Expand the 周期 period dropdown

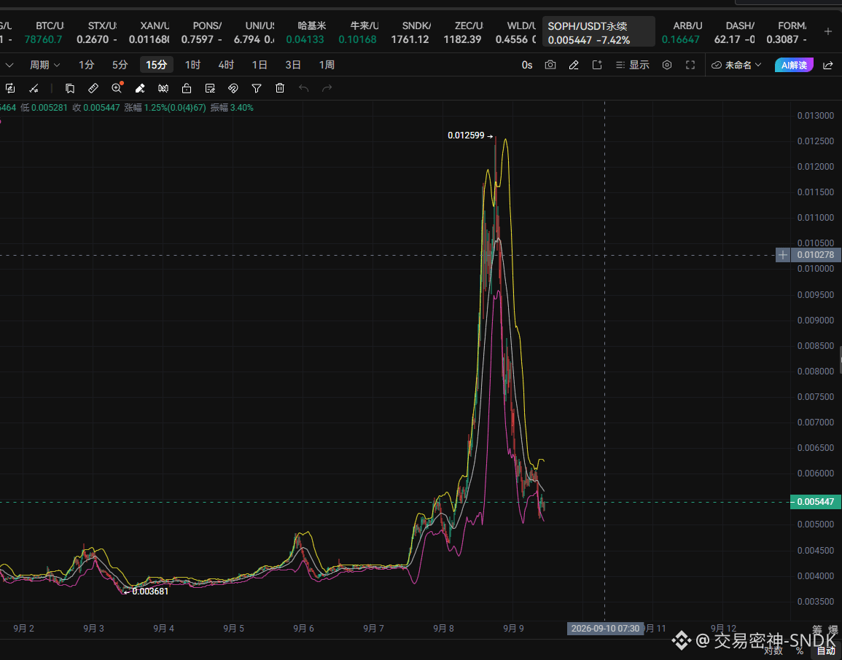tap(44, 65)
